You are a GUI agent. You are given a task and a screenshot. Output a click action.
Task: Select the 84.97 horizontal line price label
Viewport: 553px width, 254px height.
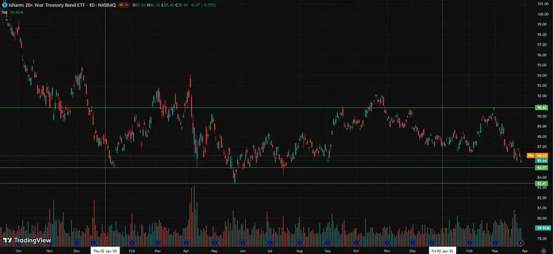tap(541, 168)
